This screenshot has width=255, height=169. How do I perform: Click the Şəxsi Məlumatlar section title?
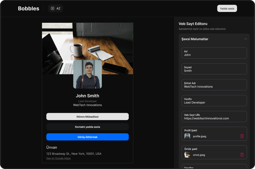coord(195,39)
